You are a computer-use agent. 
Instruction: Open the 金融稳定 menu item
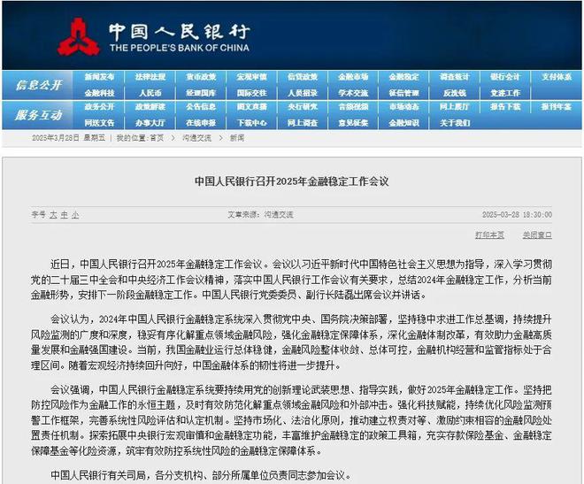click(x=403, y=77)
